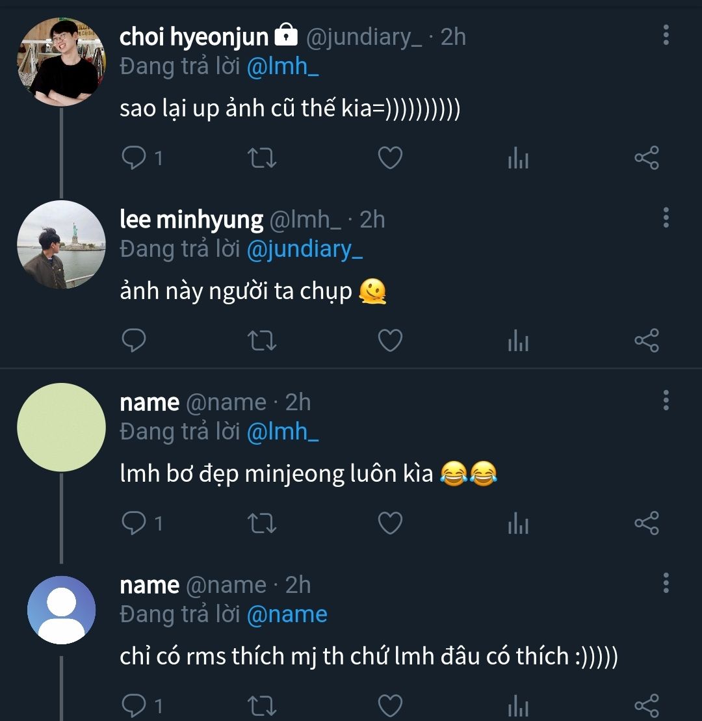The height and width of the screenshot is (721, 702).
Task: Open @lmh_ mention in choi hyeonjun's reply
Action: [283, 67]
